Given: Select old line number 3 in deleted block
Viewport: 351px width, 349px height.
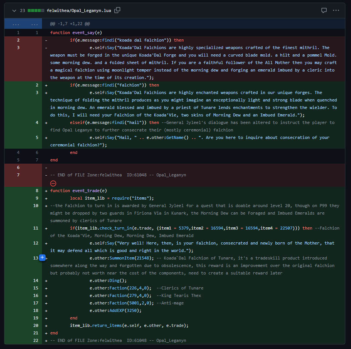Looking at the screenshot, I should coord(18,48).
